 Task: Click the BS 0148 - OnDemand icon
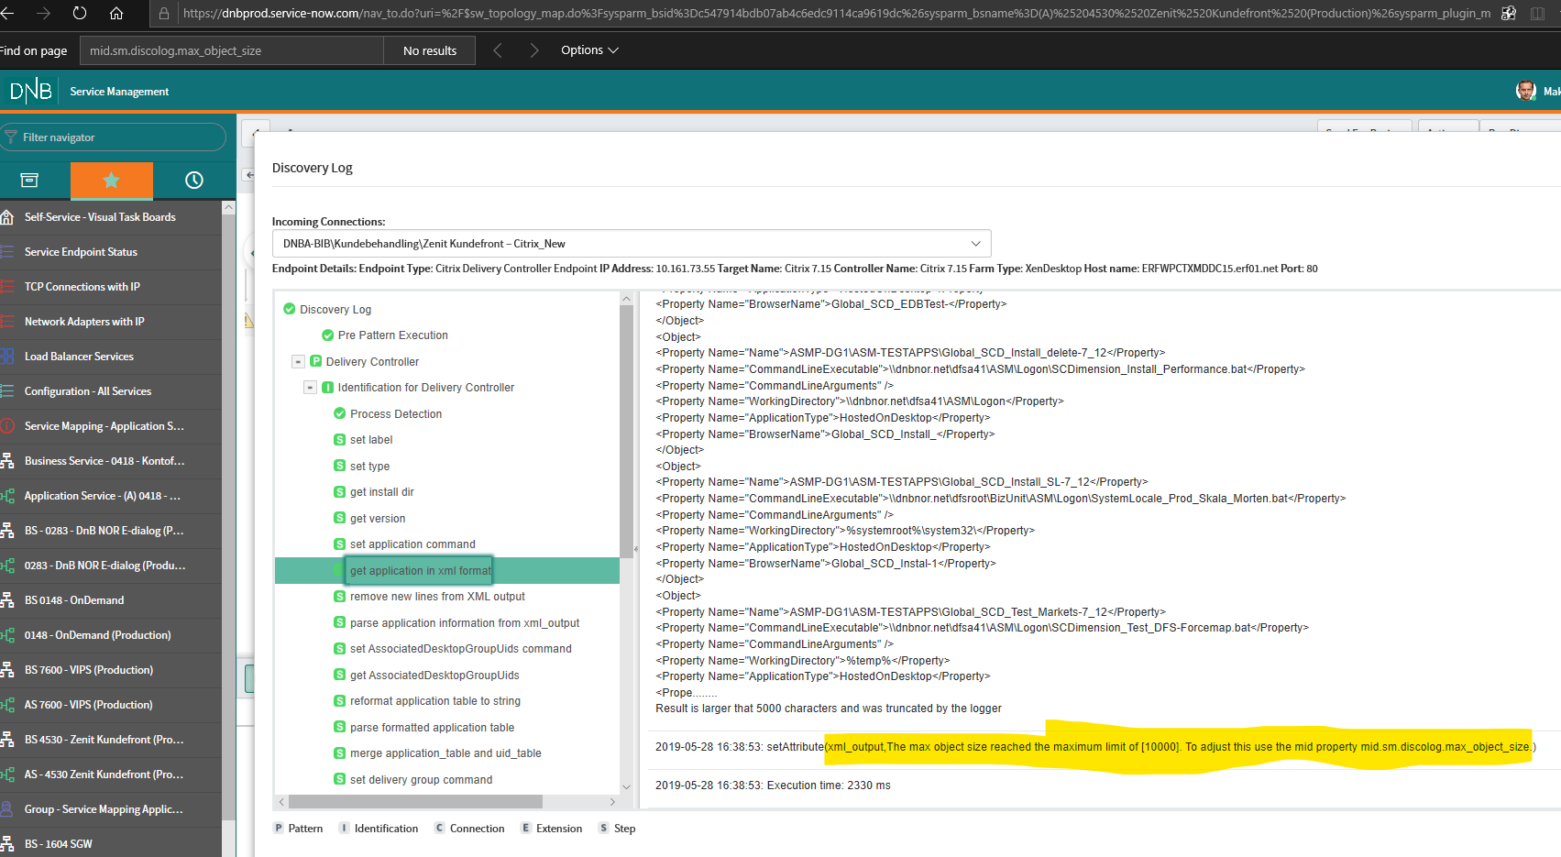pyautogui.click(x=7, y=600)
